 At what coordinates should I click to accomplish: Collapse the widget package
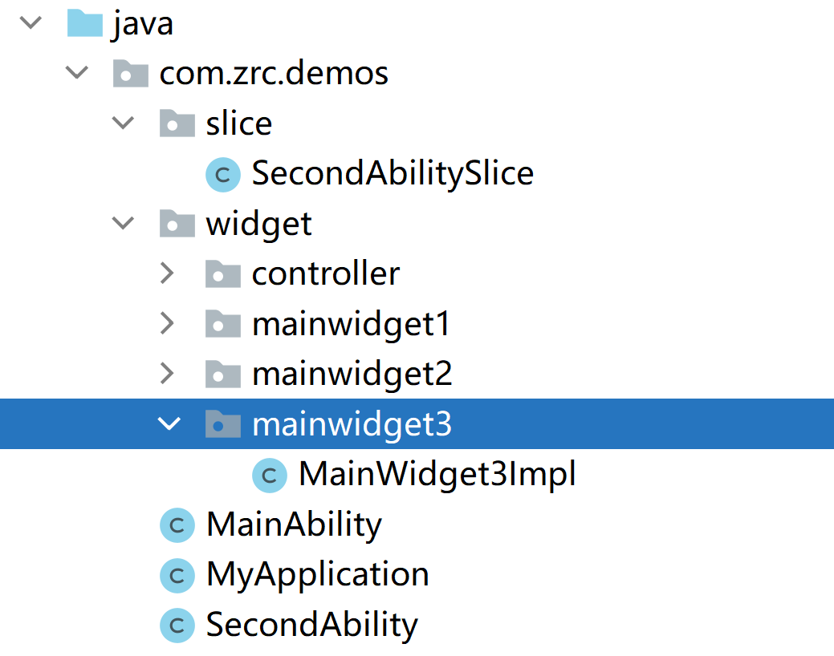click(x=123, y=224)
